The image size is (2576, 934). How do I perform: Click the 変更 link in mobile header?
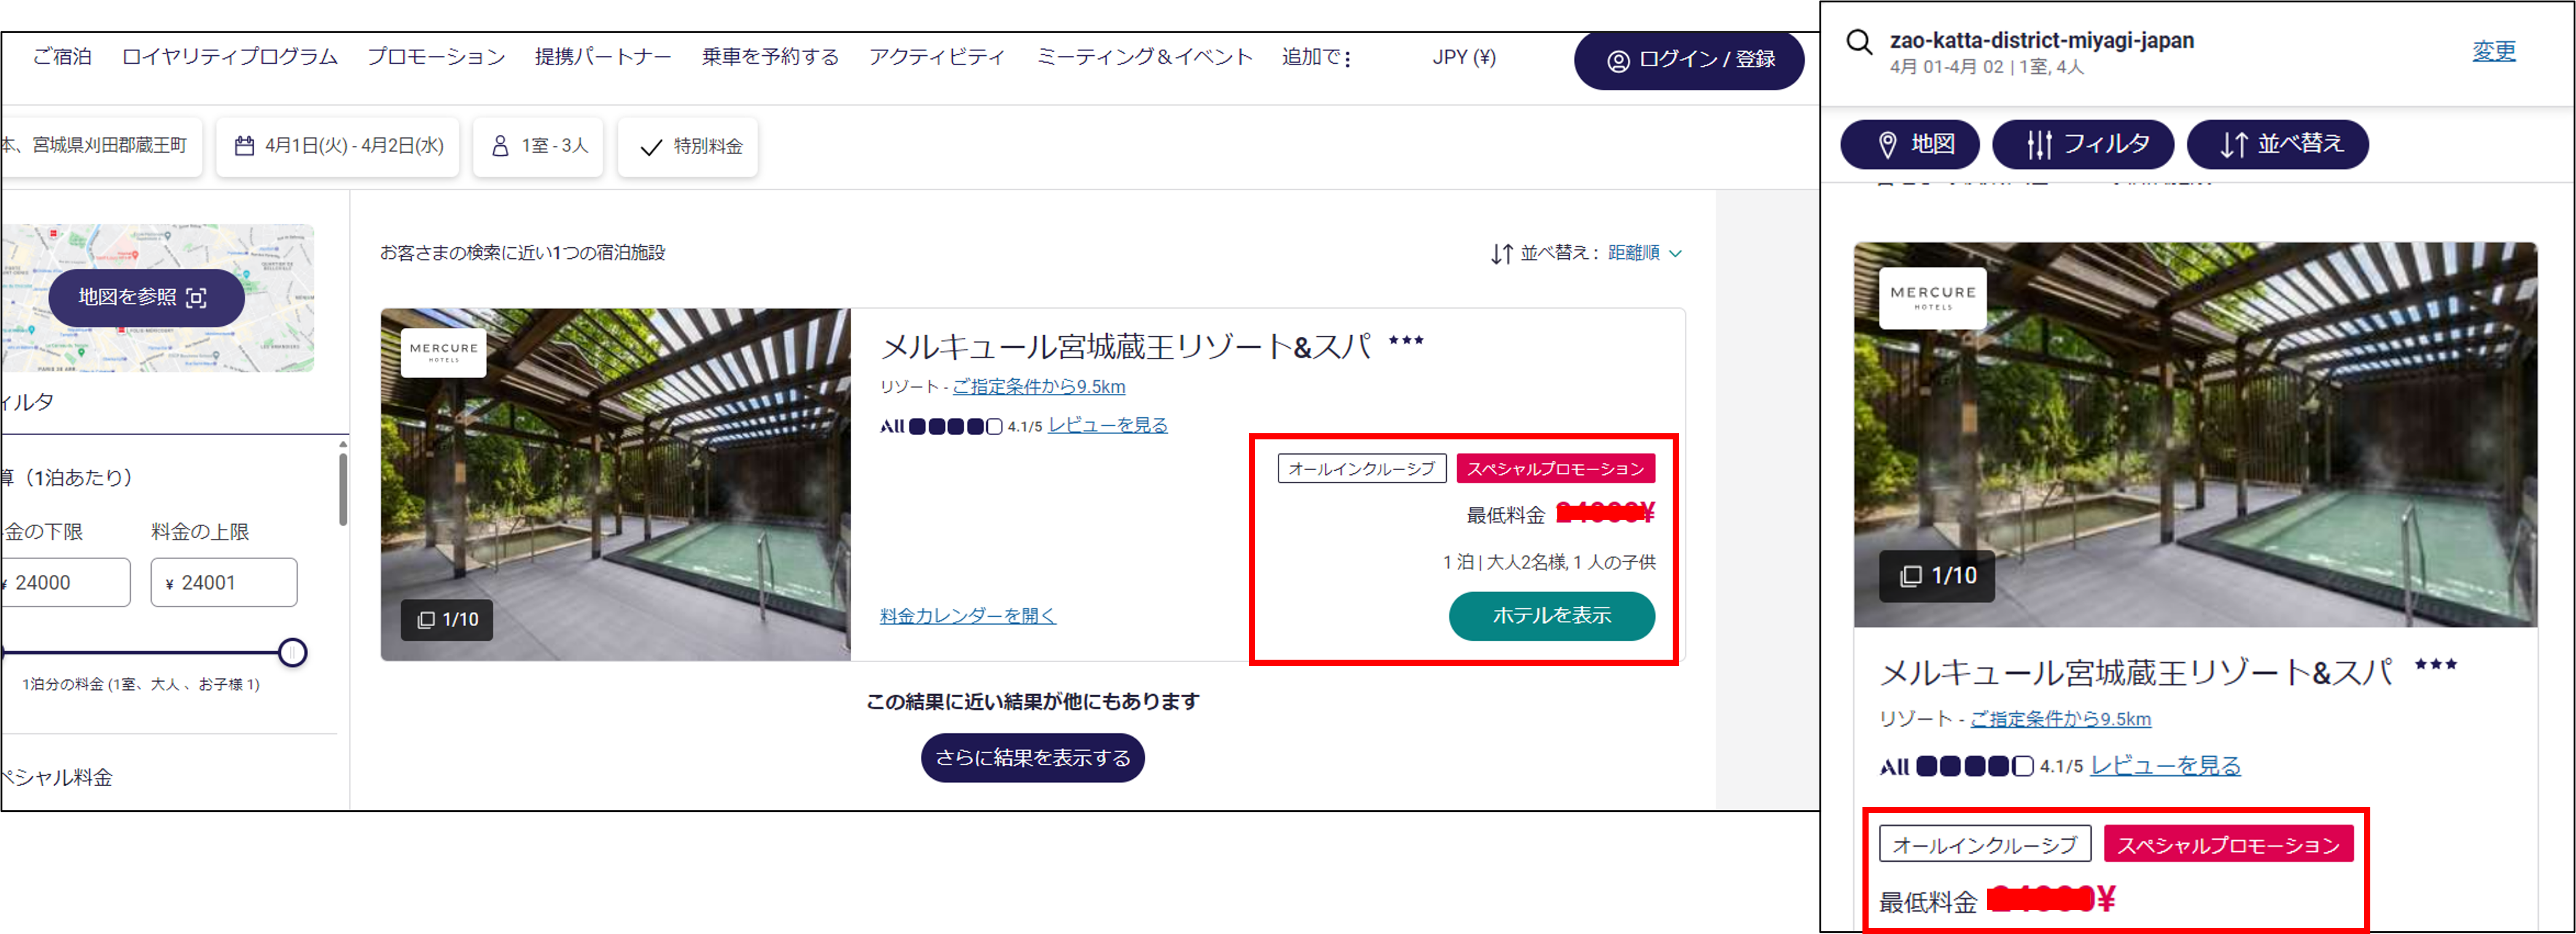tap(2493, 50)
